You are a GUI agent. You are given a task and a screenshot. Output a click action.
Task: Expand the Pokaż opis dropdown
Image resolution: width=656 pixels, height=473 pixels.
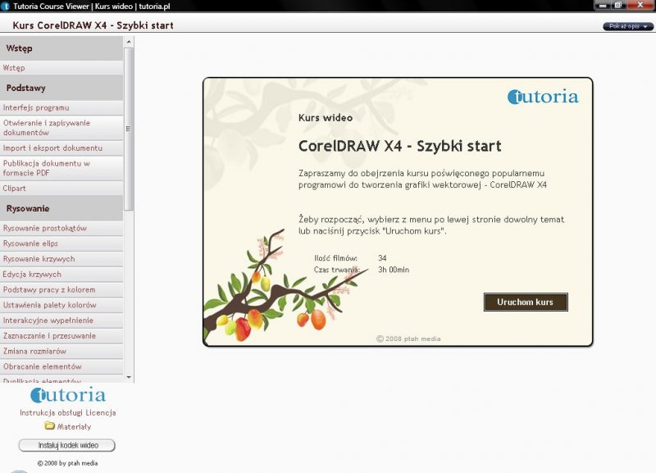tap(628, 26)
